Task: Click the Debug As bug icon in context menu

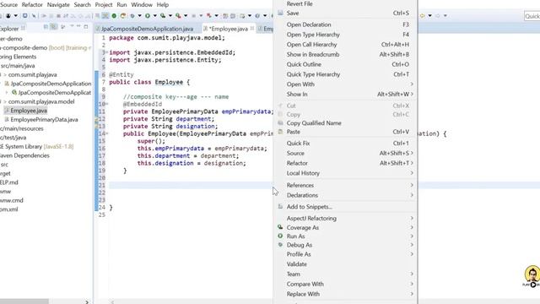Action: point(280,245)
